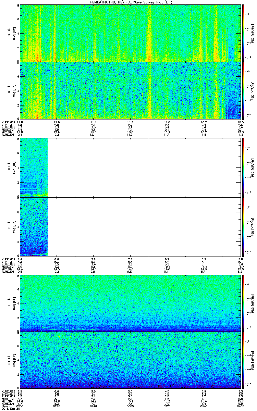The width and height of the screenshot is (257, 411).
Task: Click the bright wave burst in the middle of THA B⊥
Action: [149, 33]
